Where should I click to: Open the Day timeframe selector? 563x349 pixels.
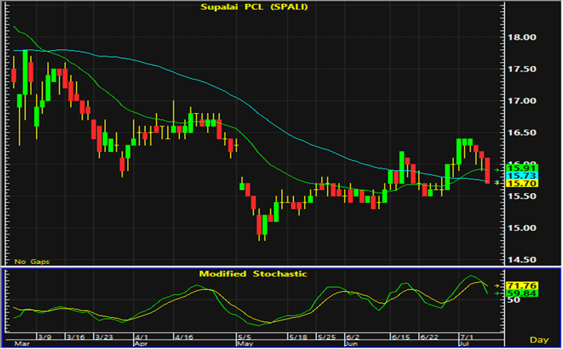point(539,339)
